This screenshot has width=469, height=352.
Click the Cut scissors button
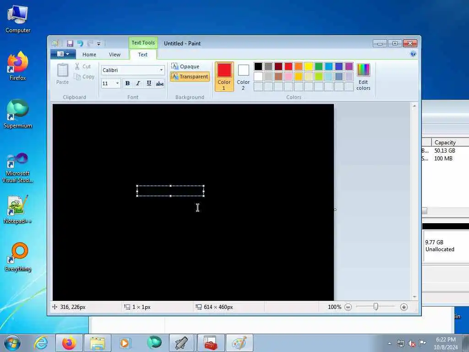point(82,66)
